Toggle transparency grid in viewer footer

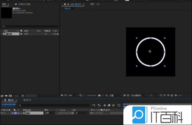(128, 96)
